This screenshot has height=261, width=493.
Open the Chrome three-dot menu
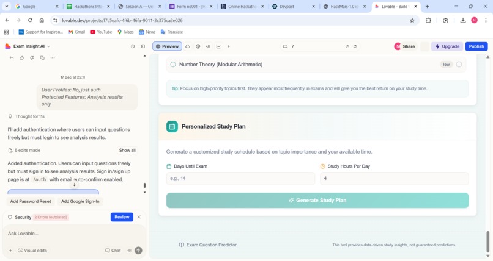pos(486,20)
